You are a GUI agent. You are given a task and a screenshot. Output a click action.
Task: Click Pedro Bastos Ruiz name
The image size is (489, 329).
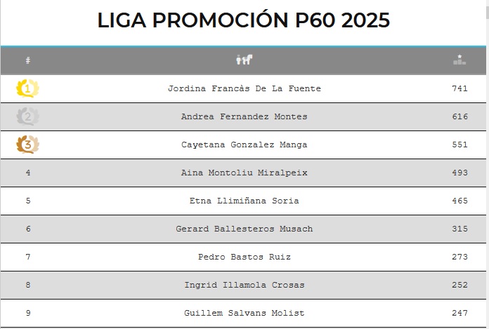(x=244, y=257)
